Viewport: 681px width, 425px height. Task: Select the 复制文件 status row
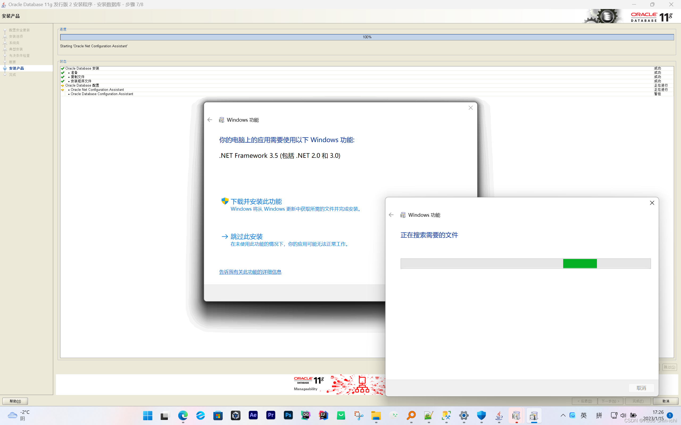pyautogui.click(x=367, y=77)
